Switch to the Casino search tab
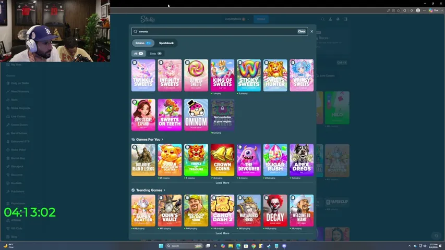445x250 pixels. coord(143,43)
